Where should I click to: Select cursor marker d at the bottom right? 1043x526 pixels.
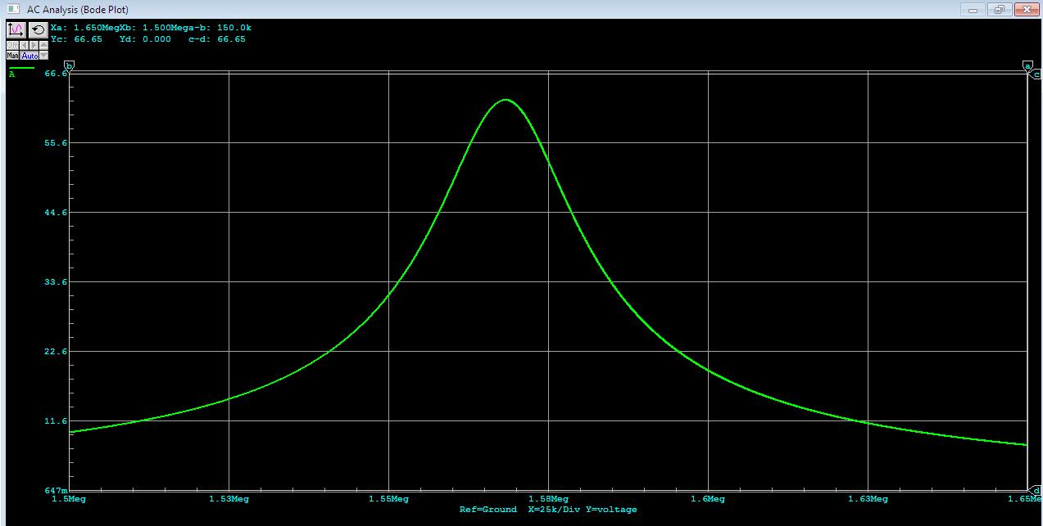1036,490
